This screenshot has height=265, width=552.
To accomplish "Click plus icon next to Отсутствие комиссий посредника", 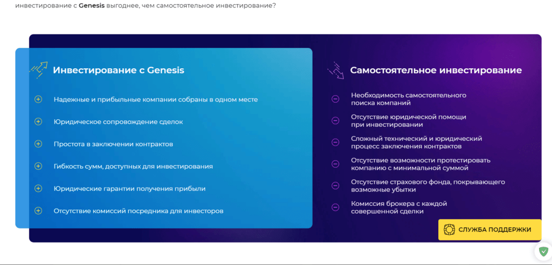I will click(x=38, y=211).
